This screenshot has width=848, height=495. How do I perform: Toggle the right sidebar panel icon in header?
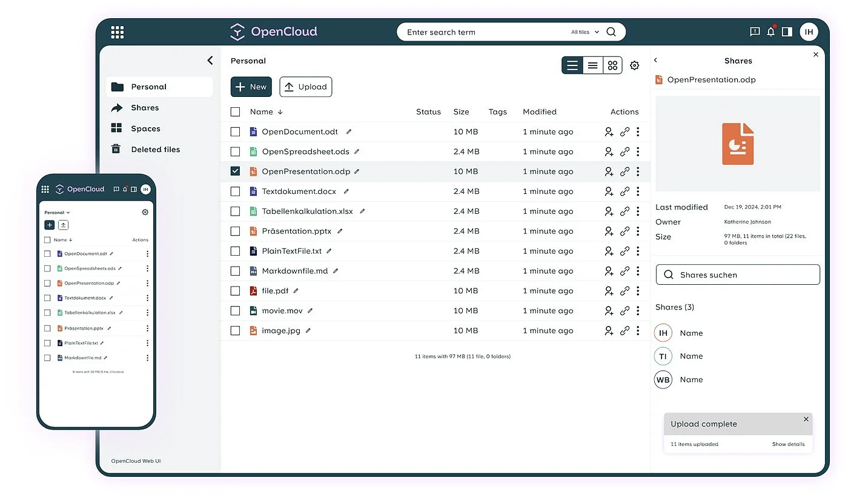click(x=787, y=32)
